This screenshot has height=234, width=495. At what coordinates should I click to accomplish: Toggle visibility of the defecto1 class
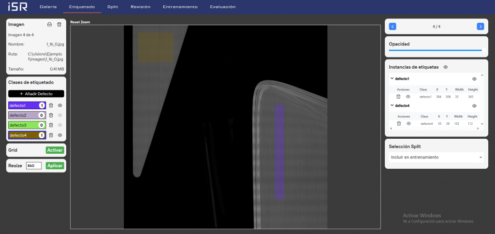pyautogui.click(x=60, y=105)
